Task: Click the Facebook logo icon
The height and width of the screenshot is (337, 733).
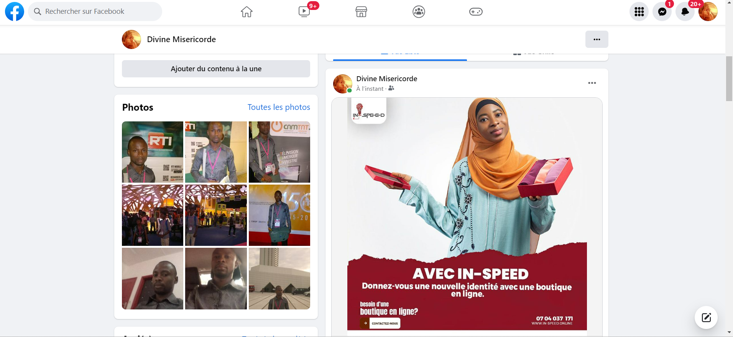Action: [15, 11]
